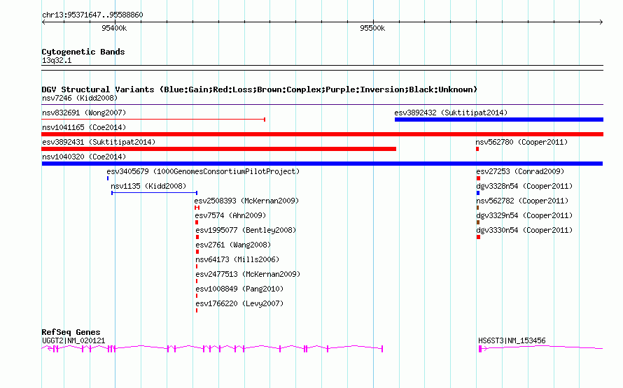
Task: Select variant label nsv562780 (Cooper2011)
Action: (521, 142)
